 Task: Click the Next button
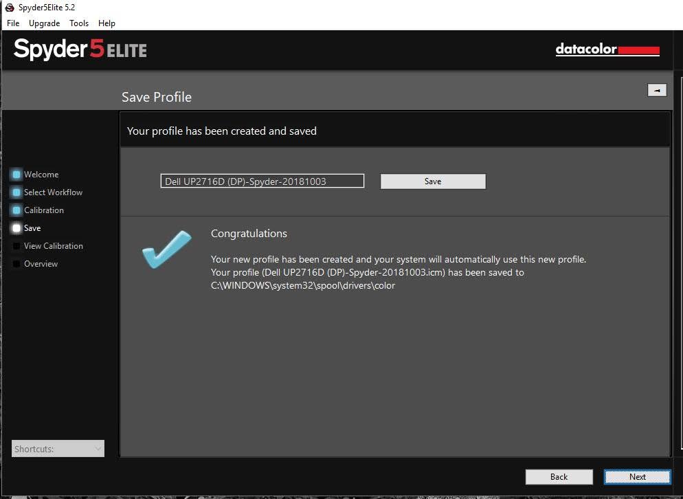pyautogui.click(x=637, y=477)
